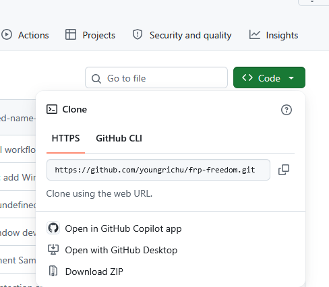Select the HTTPS clone tab
The width and height of the screenshot is (329, 287).
pyautogui.click(x=65, y=138)
